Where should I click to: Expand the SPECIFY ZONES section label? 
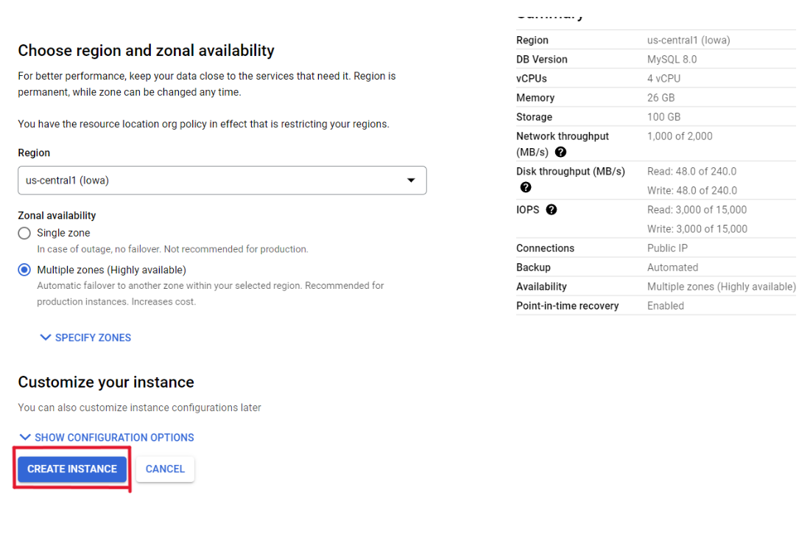[x=93, y=338]
